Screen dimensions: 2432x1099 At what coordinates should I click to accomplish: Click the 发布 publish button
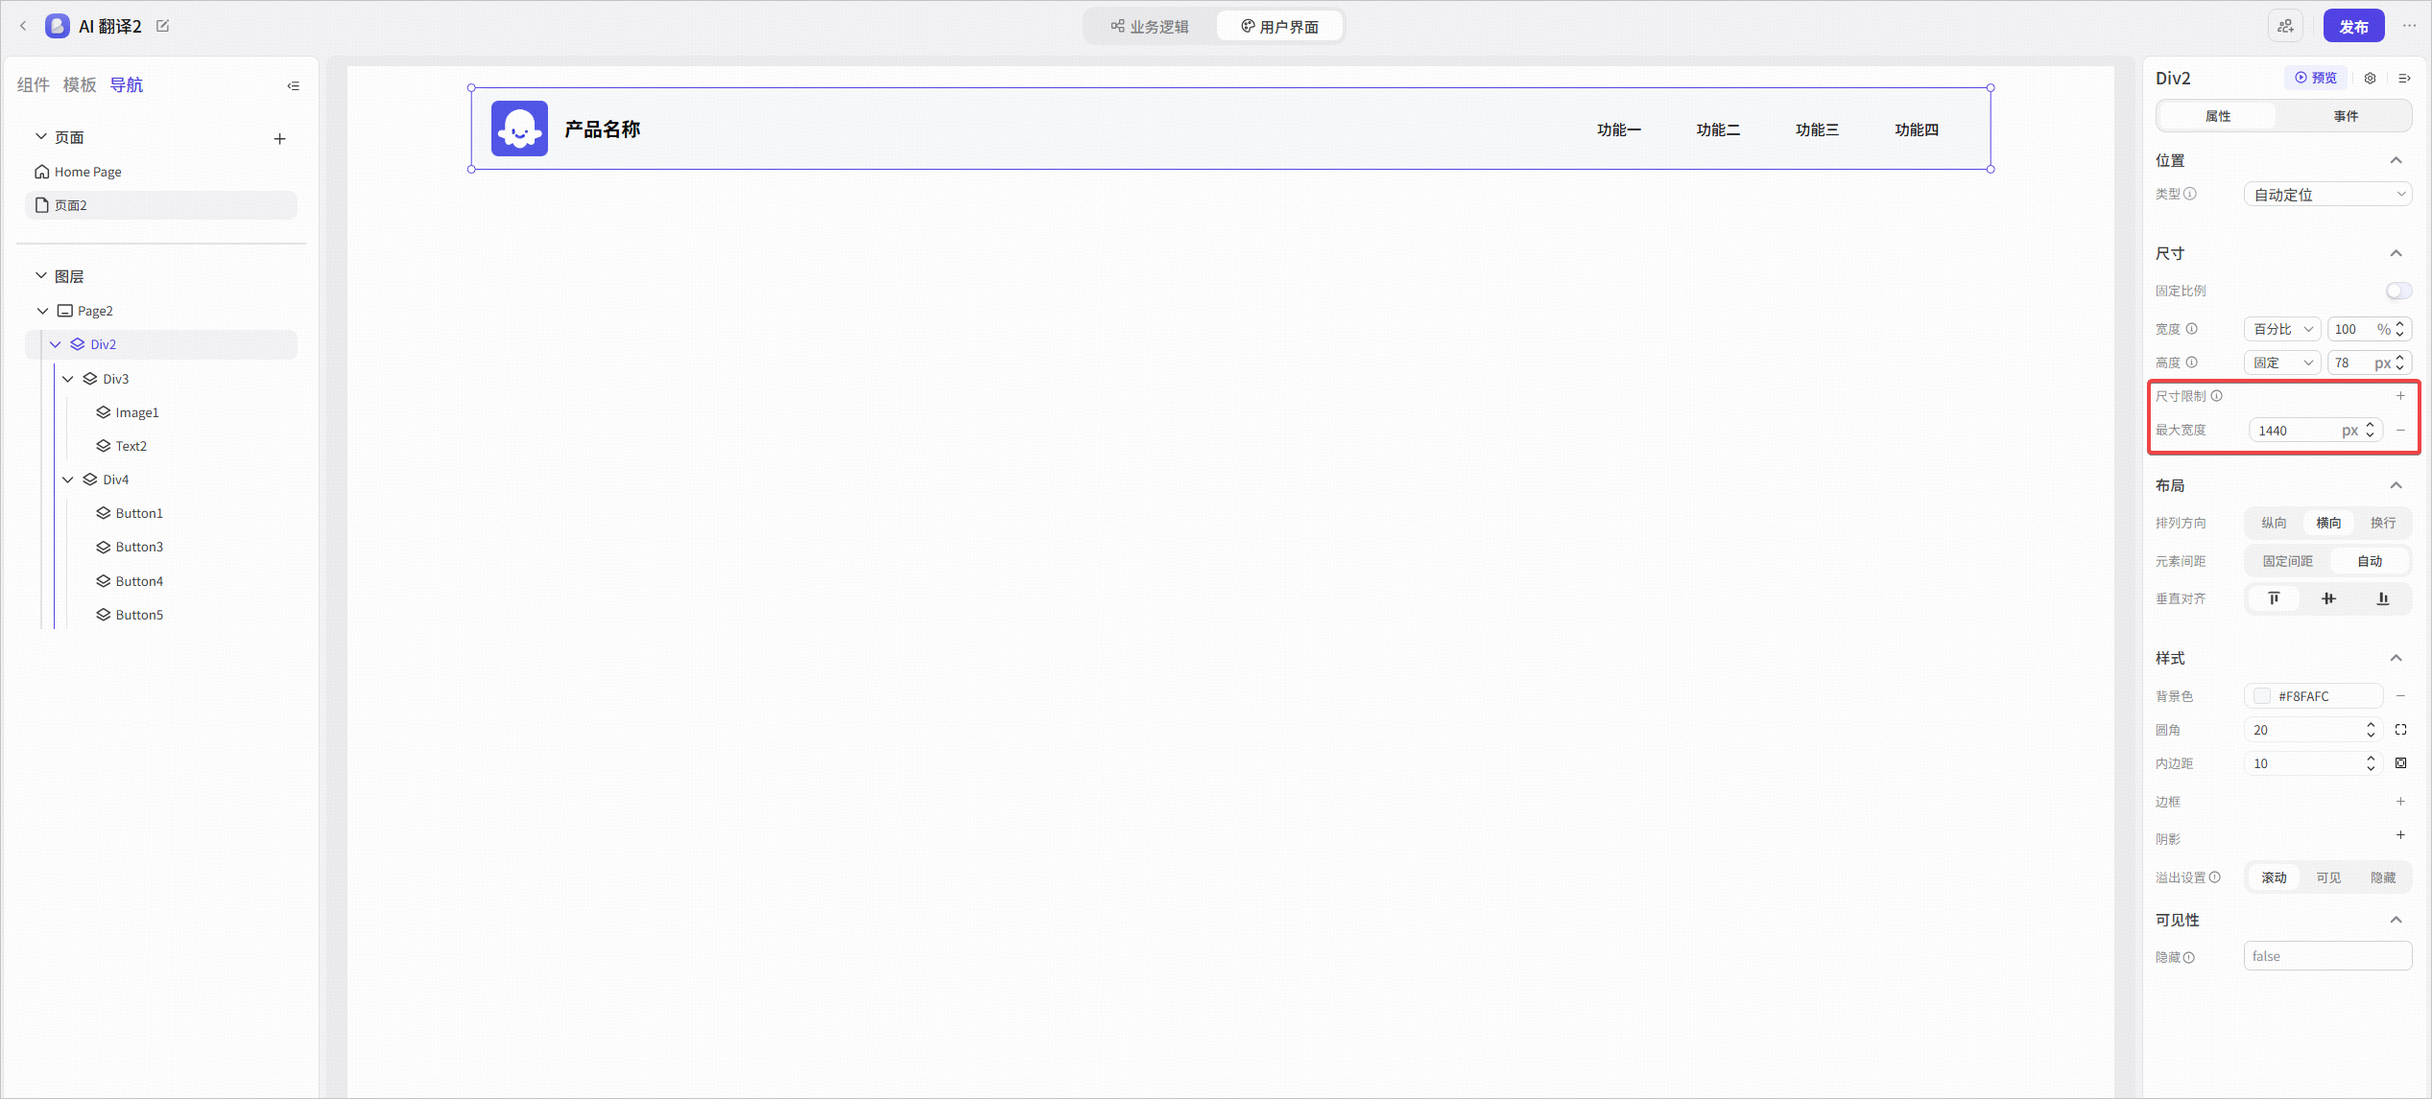click(2353, 26)
